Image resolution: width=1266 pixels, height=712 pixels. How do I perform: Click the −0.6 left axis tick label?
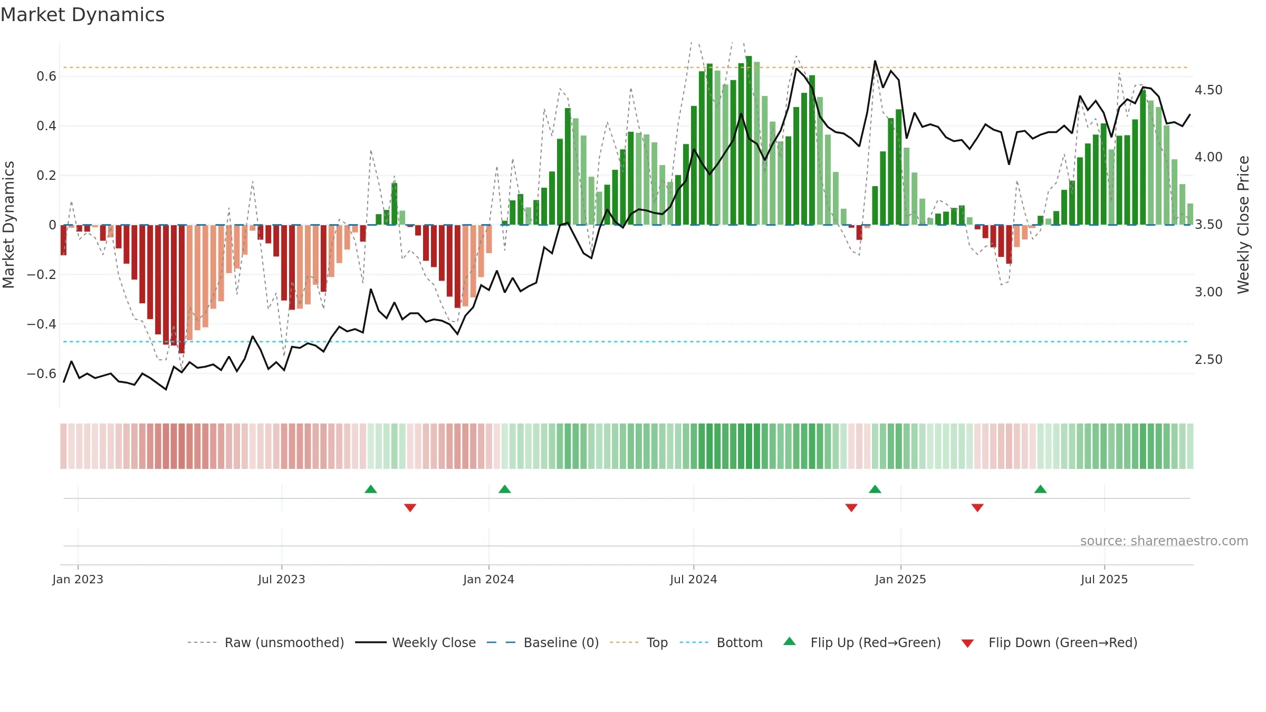(x=42, y=373)
